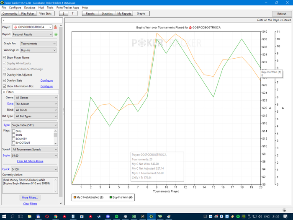
Task: Open the Discord app on the taskbar
Action: (108, 217)
